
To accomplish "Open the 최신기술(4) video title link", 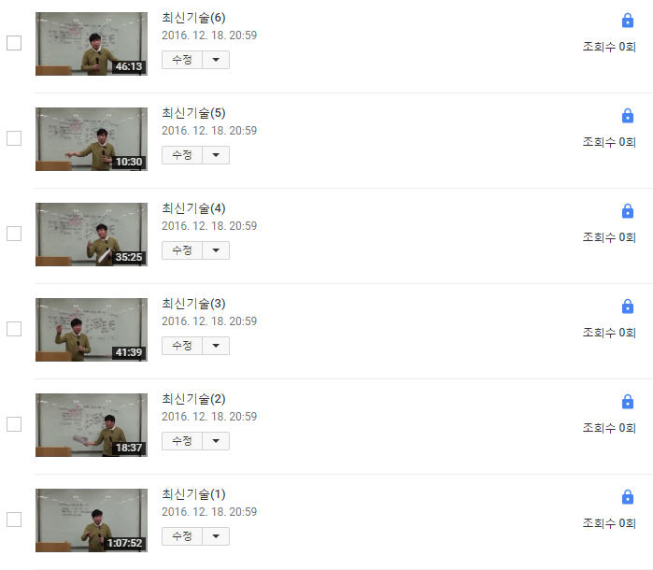I will [193, 208].
